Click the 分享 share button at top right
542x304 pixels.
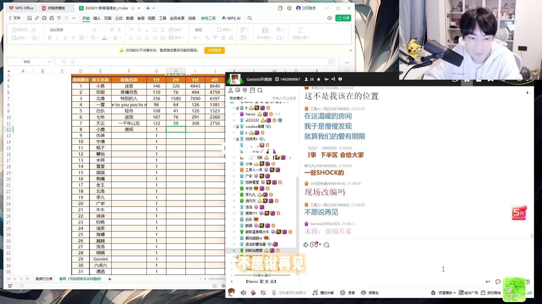pyautogui.click(x=343, y=18)
